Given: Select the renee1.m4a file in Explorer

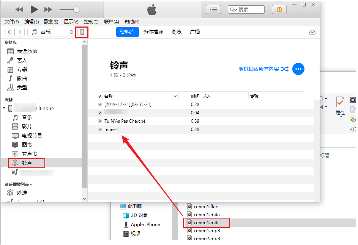Looking at the screenshot, I should [x=203, y=215].
